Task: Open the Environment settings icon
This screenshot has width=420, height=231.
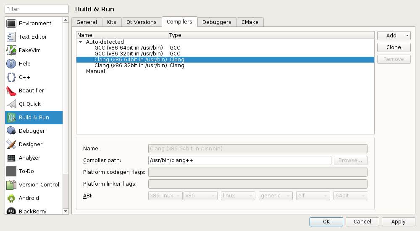Action: point(11,24)
